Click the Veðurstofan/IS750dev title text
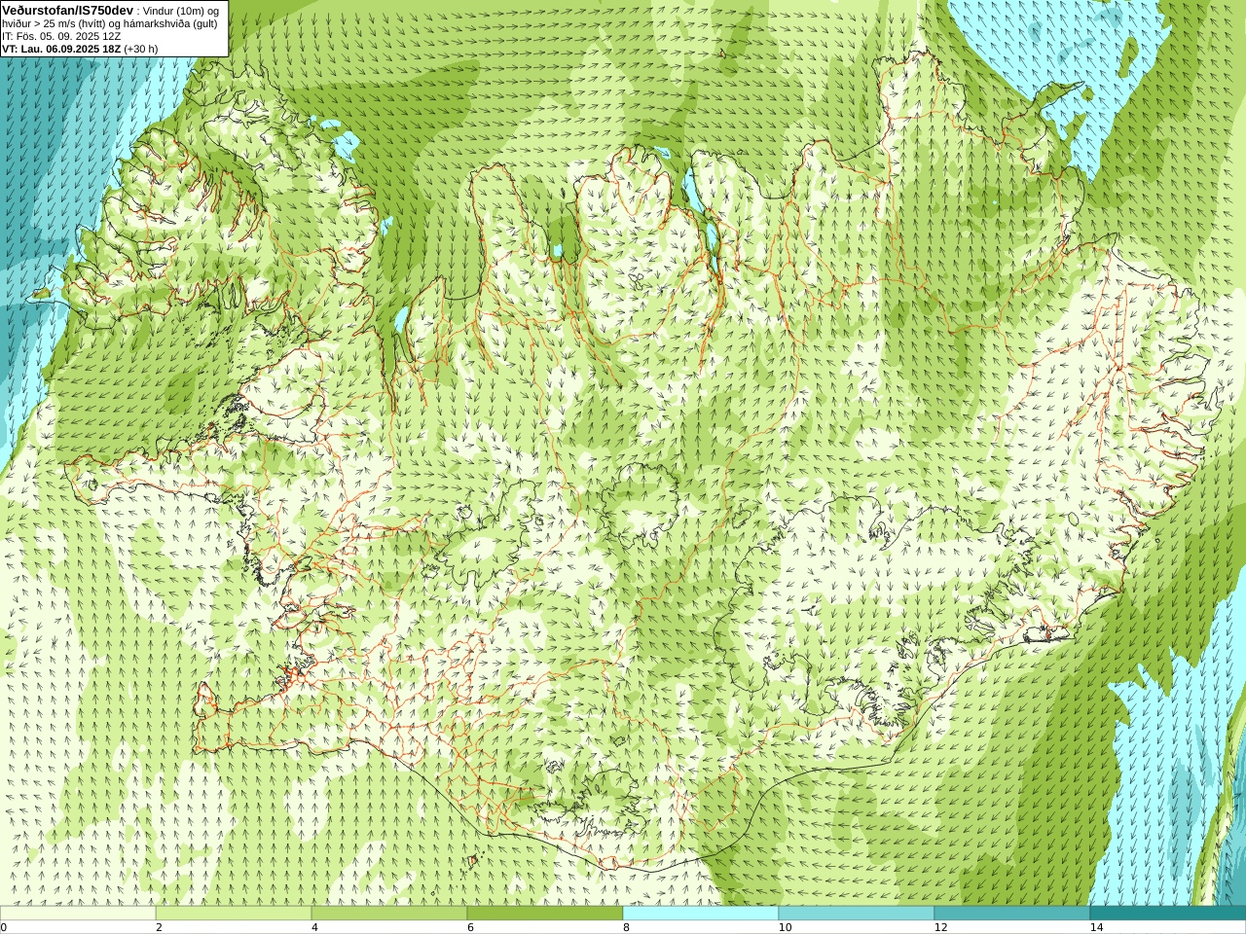 (x=68, y=10)
